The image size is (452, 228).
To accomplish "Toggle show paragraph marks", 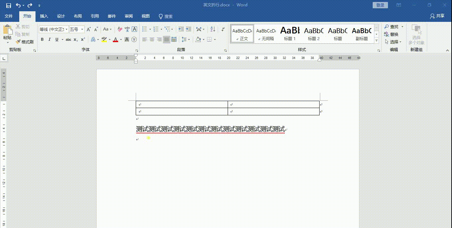I will [223, 29].
